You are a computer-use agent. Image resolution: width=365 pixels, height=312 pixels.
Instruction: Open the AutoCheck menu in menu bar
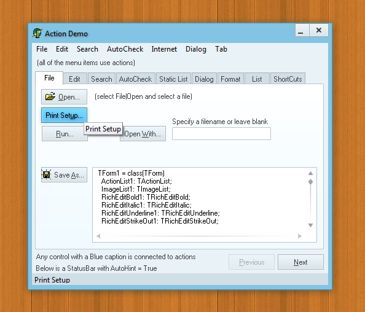125,49
